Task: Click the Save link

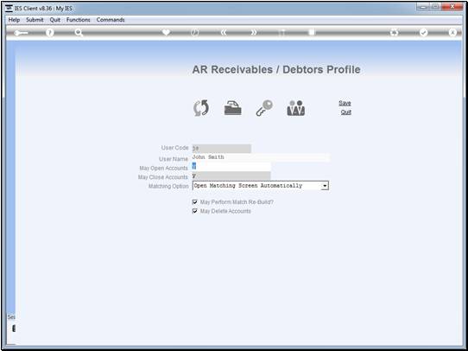Action: pyautogui.click(x=345, y=103)
